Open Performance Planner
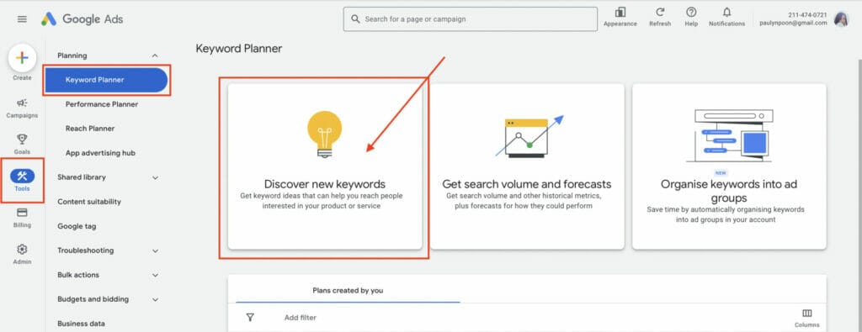Screen dimensions: 862x332 pos(102,104)
